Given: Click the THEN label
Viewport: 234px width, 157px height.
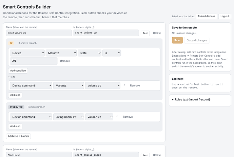Looking at the screenshot, I should point(12,77).
